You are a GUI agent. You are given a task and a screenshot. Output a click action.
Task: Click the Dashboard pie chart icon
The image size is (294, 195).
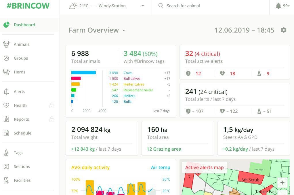6,25
